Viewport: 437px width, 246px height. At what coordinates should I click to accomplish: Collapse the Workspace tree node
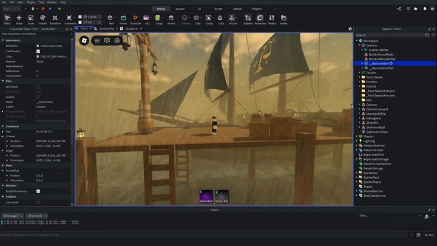[357, 41]
